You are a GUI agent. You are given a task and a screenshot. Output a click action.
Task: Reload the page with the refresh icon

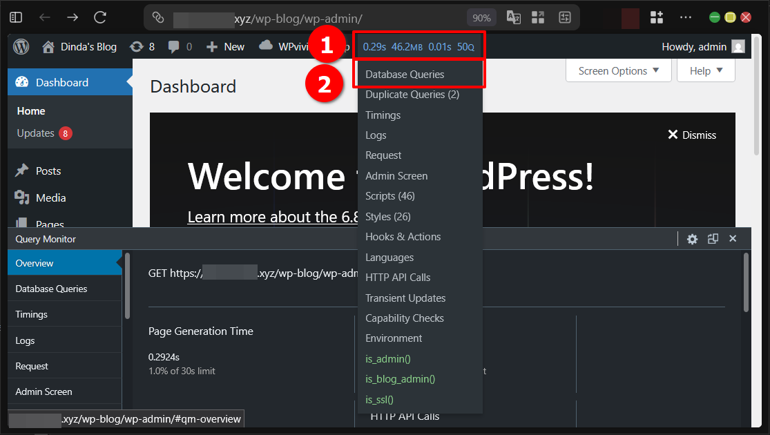point(99,17)
